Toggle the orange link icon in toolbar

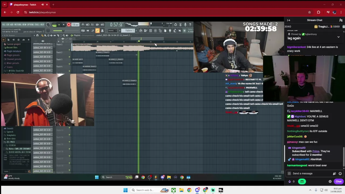97,31
